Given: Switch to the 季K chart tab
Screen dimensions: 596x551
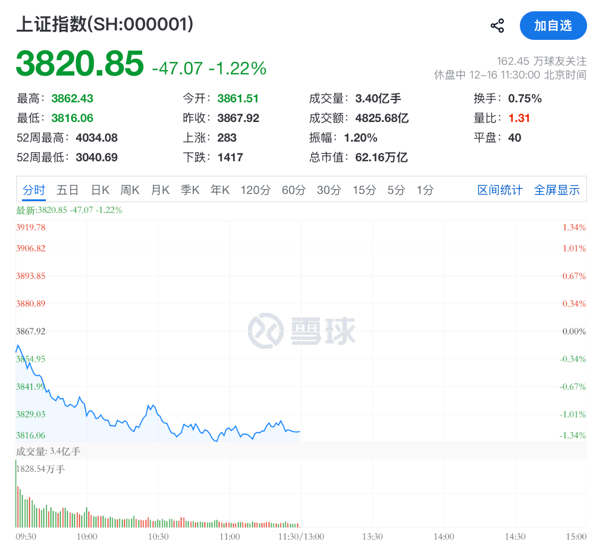Looking at the screenshot, I should point(190,189).
